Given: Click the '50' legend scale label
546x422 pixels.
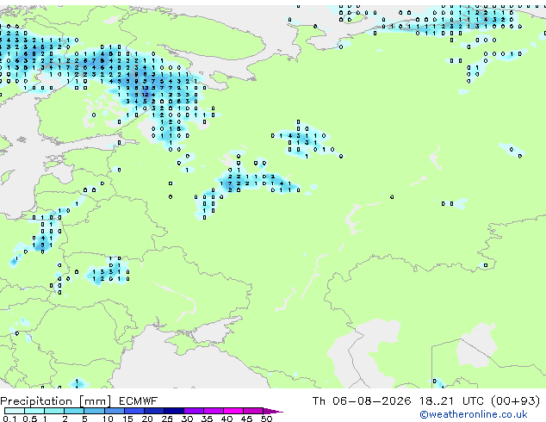Looking at the screenshot, I should tap(266, 419).
